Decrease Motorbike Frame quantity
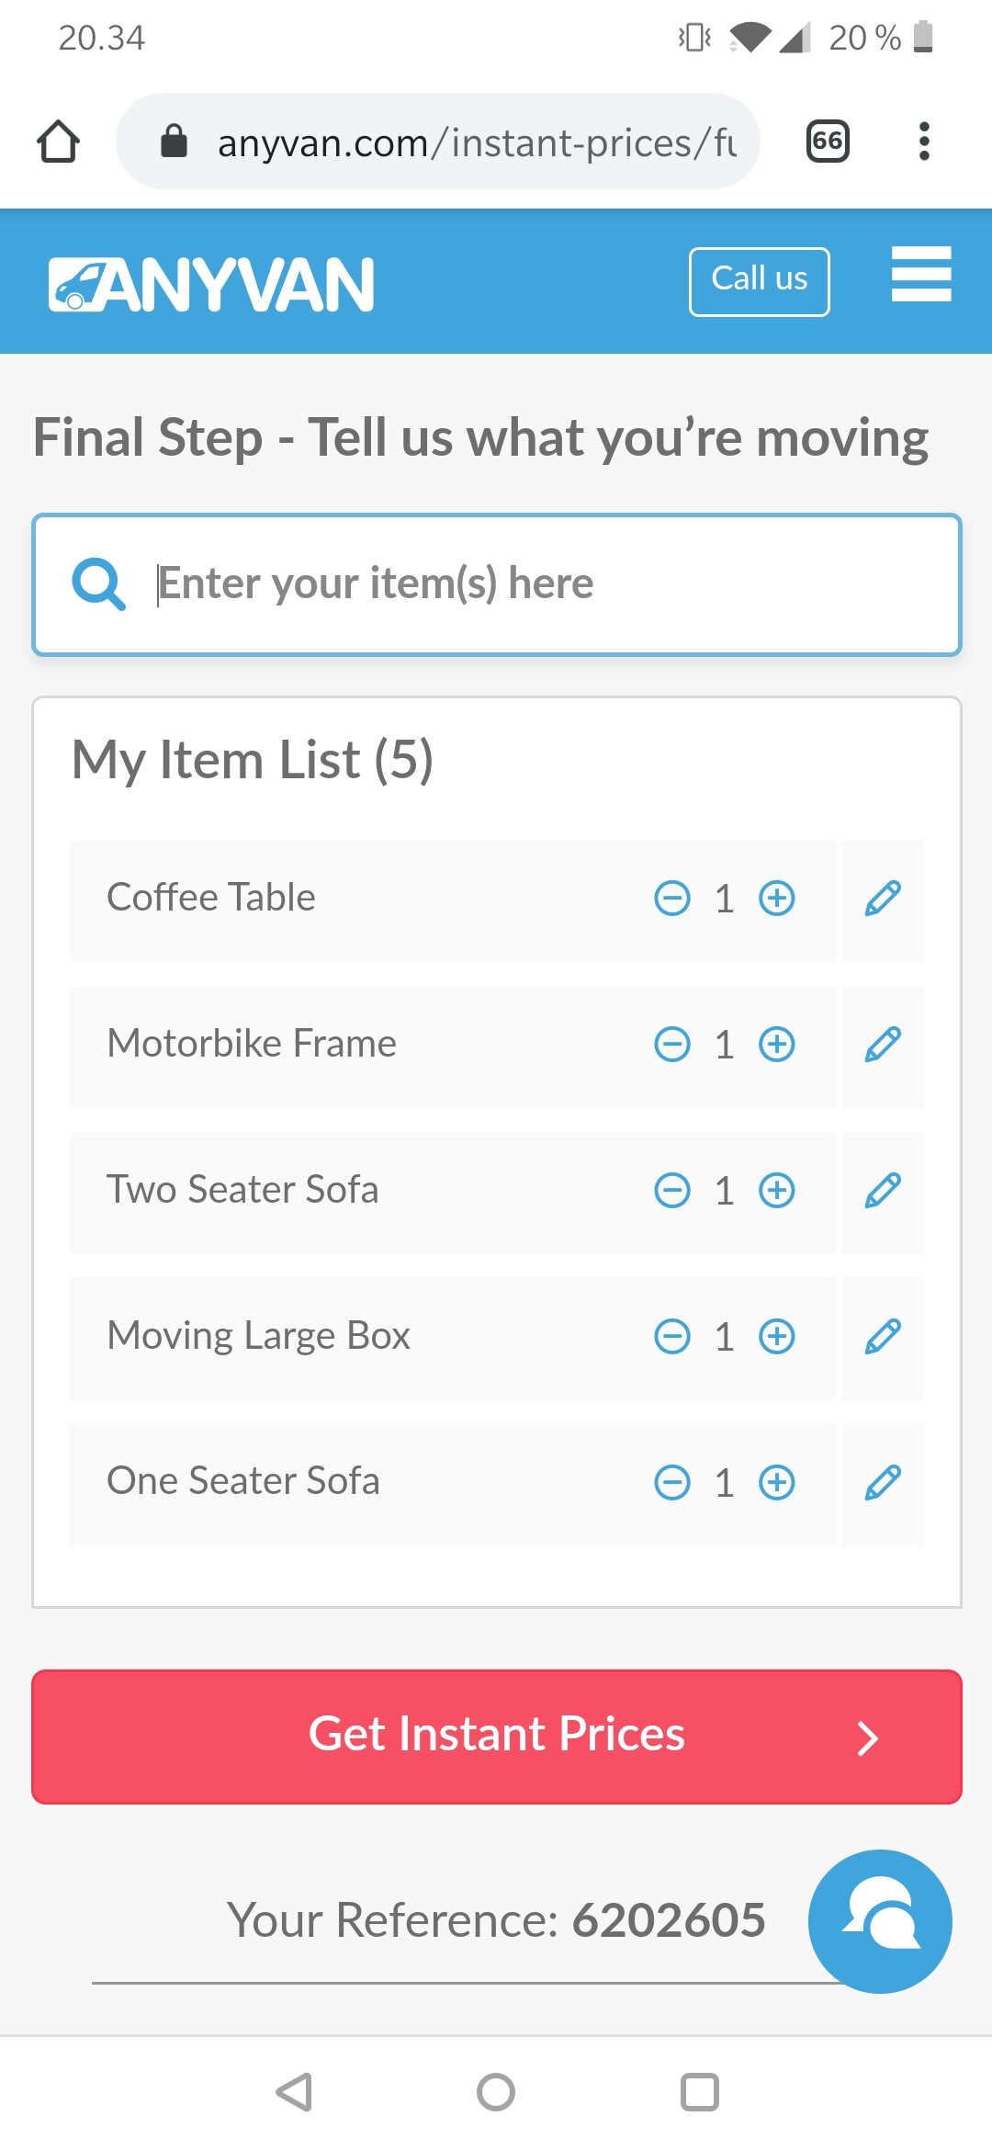992x2150 pixels. pyautogui.click(x=672, y=1045)
